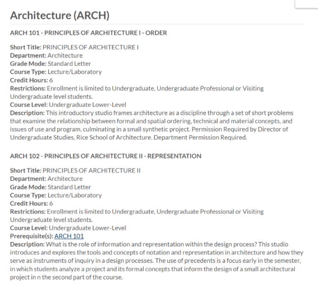
Task: Click the Short Title label under ARCH 102
Action: [x=26, y=170]
